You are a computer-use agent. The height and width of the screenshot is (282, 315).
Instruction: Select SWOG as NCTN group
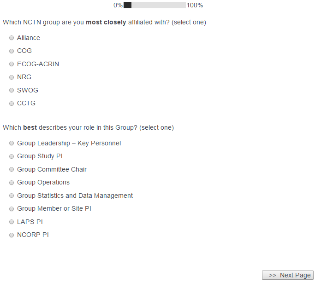[12, 91]
